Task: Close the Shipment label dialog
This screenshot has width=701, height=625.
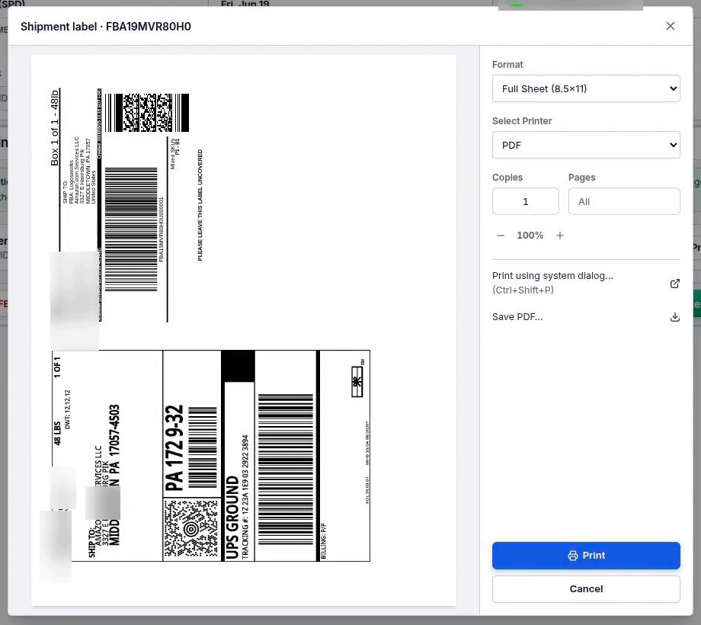Action: click(x=670, y=26)
